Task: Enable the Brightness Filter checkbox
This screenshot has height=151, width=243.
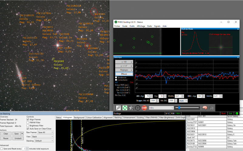Action: pyautogui.click(x=28, y=125)
